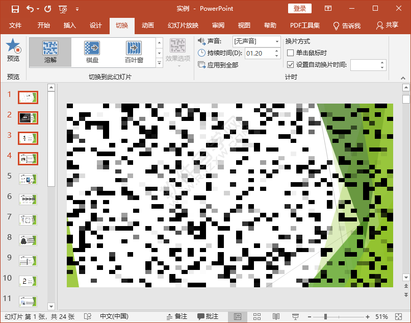Fit slide to window icon

(398, 316)
